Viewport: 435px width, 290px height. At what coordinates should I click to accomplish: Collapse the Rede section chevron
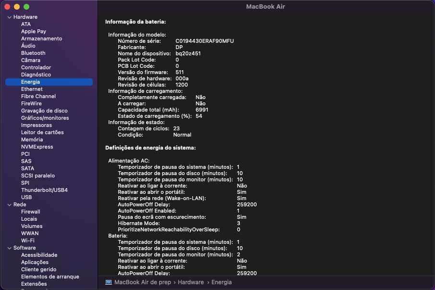(10, 205)
